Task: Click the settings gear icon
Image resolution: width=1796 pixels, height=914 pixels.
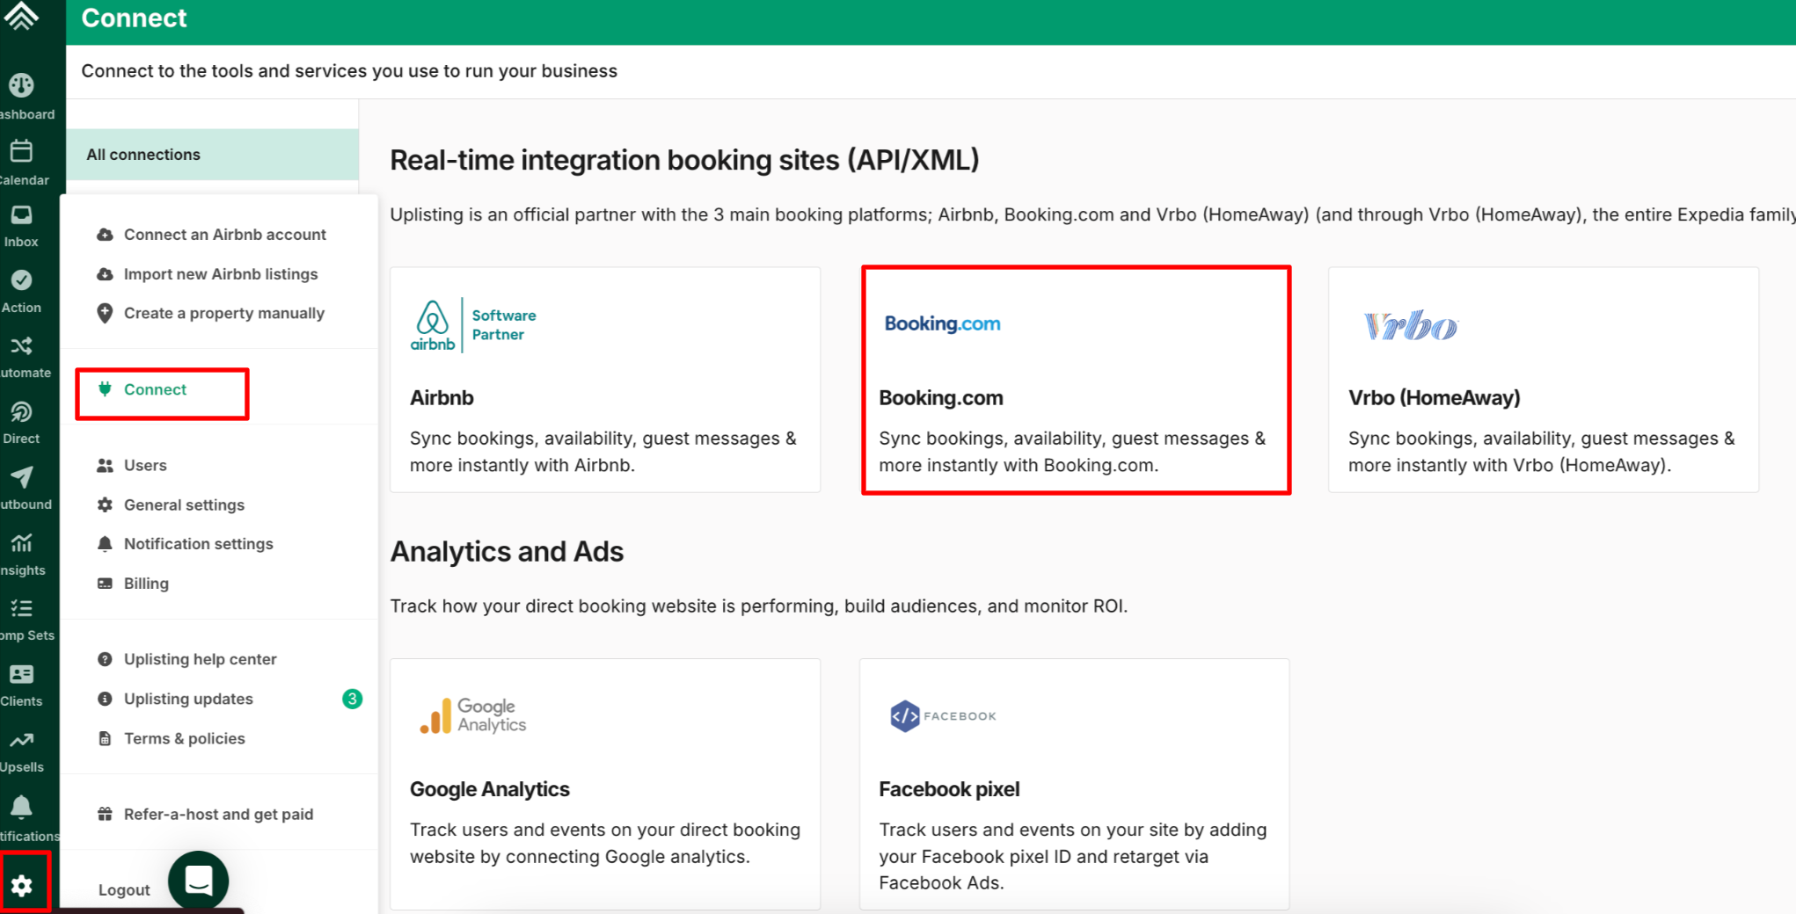Action: point(22,885)
